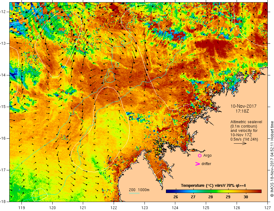Click the '10-Nov 17Z' legend text
Viewport: 274px width, 211px height.
tap(241, 135)
